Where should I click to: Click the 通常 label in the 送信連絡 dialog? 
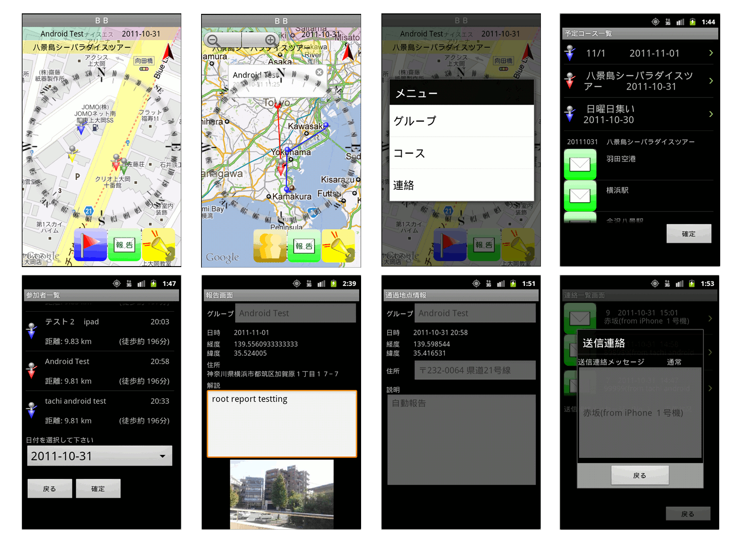click(674, 362)
